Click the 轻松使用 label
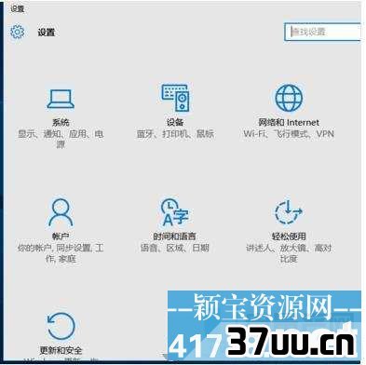 [289, 237]
